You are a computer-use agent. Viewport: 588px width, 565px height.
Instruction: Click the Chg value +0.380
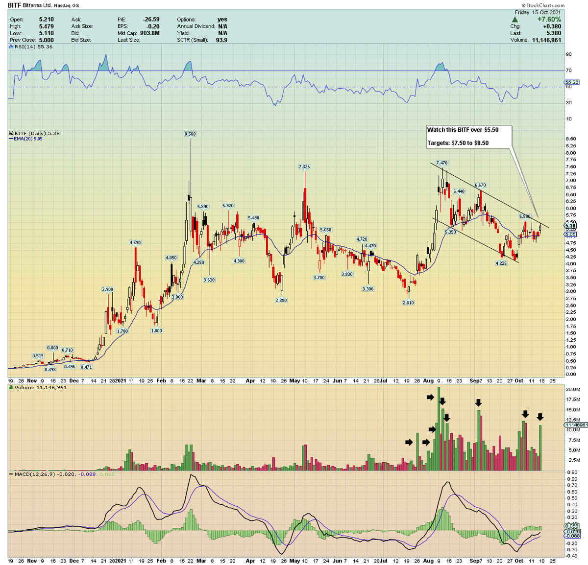pos(552,26)
